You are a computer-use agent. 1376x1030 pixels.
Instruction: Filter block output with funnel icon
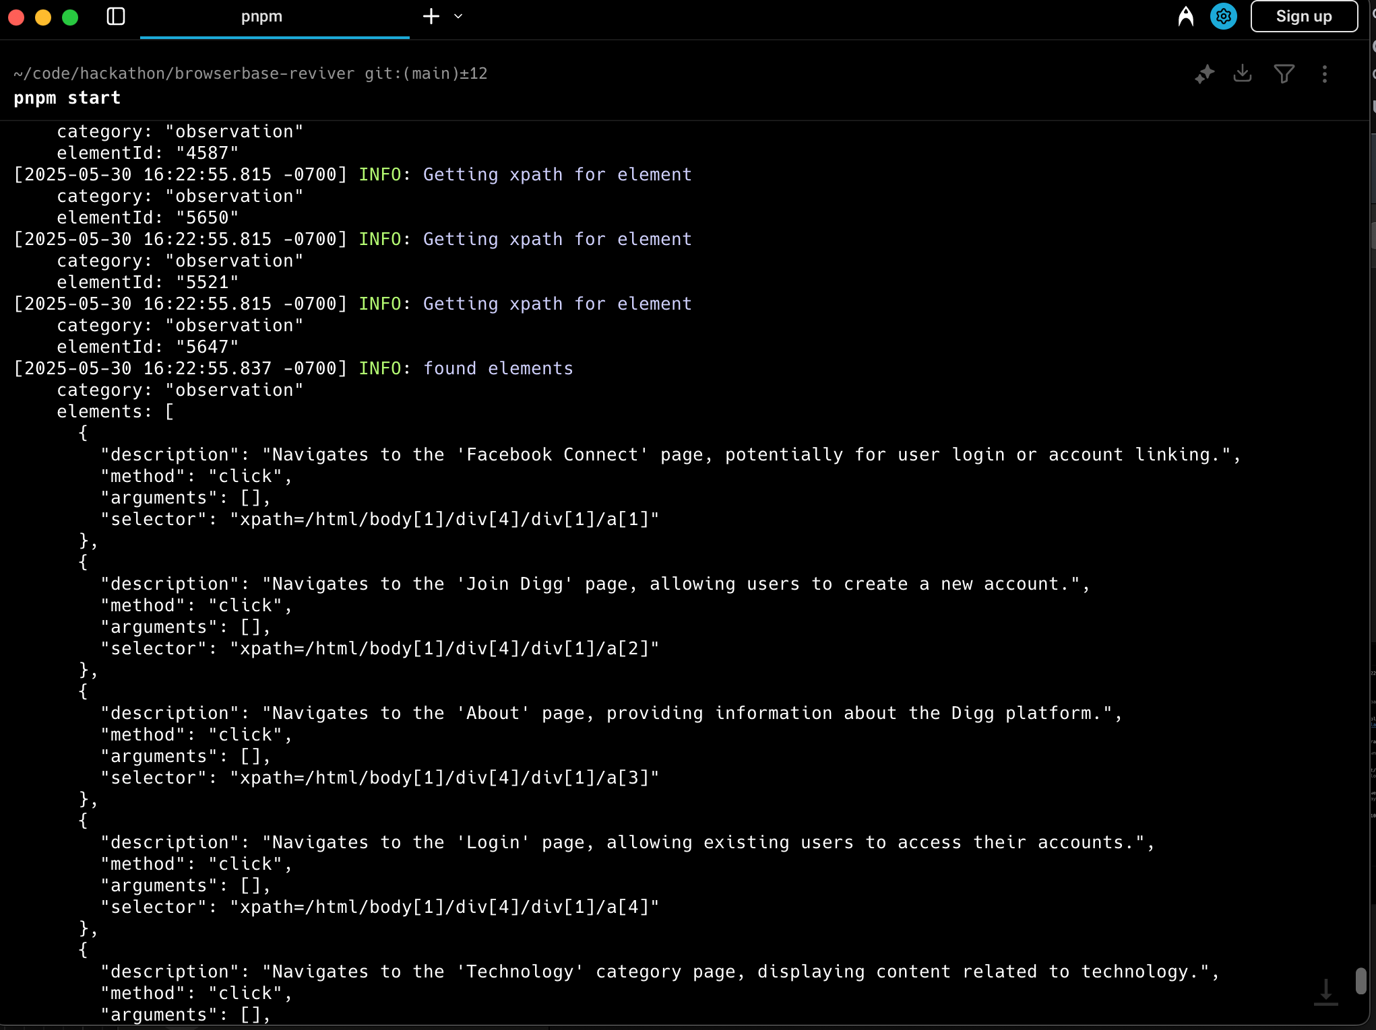[1284, 73]
